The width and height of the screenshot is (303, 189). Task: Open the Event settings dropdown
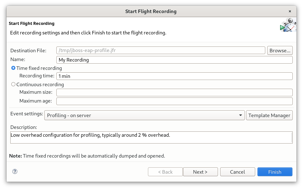click(x=144, y=115)
